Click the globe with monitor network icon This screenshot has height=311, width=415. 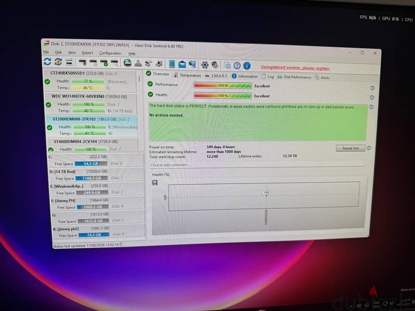click(x=192, y=64)
